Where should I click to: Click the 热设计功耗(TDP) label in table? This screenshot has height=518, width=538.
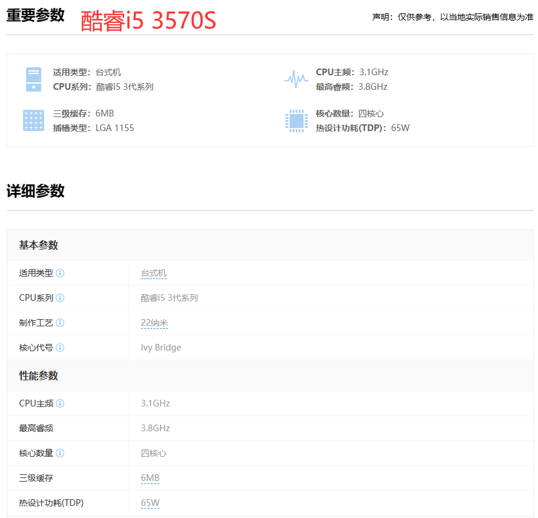click(51, 503)
